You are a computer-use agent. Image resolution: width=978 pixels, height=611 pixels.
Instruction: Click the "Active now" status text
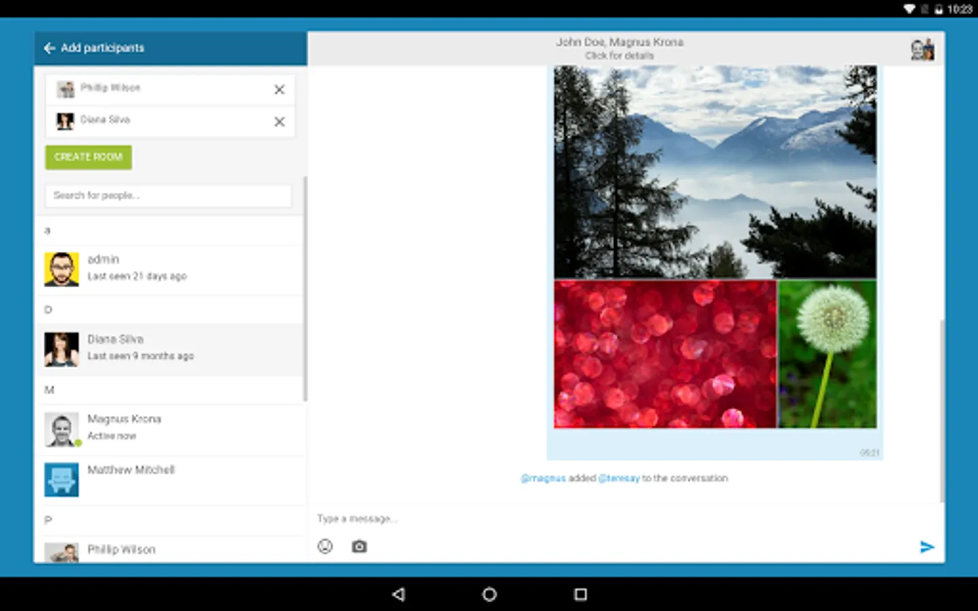(112, 436)
